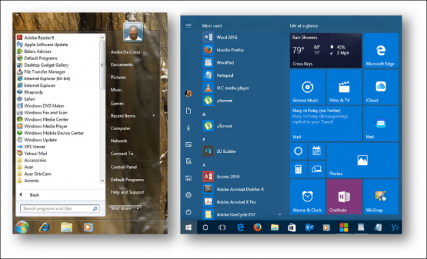Open the OneNote tile
The height and width of the screenshot is (259, 427).
(x=344, y=197)
